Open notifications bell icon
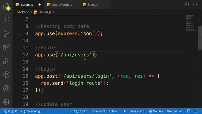This screenshot has height=114, width=202. point(196,111)
